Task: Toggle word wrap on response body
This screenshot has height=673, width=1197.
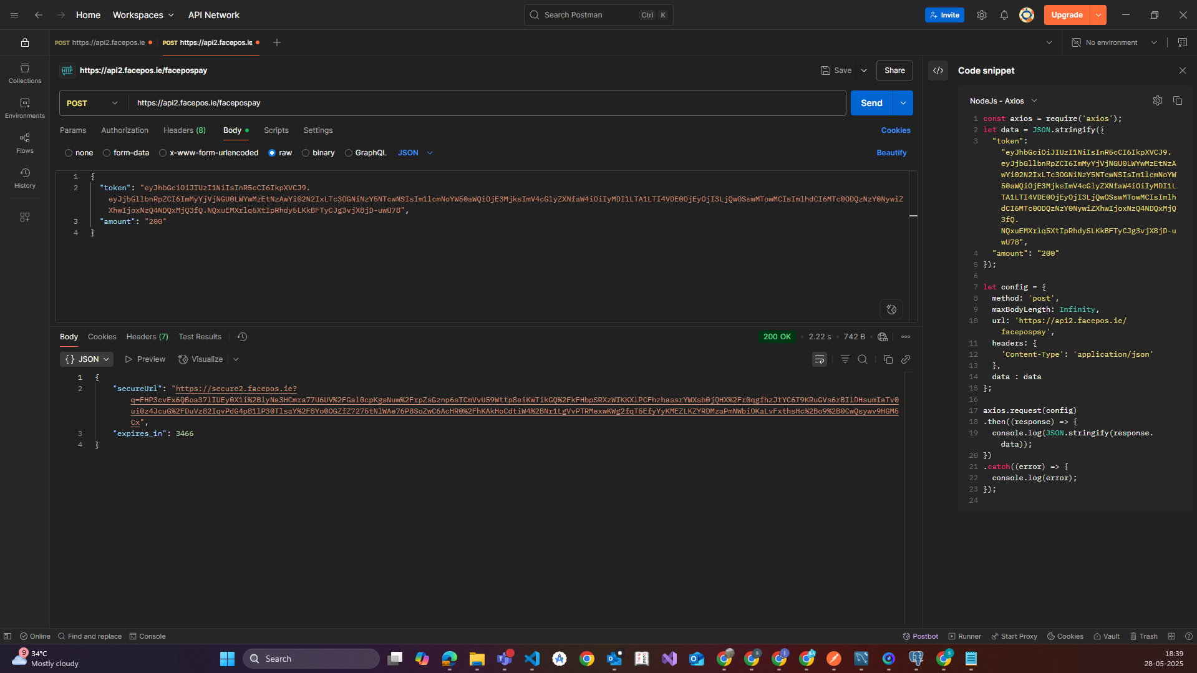Action: coord(820,359)
